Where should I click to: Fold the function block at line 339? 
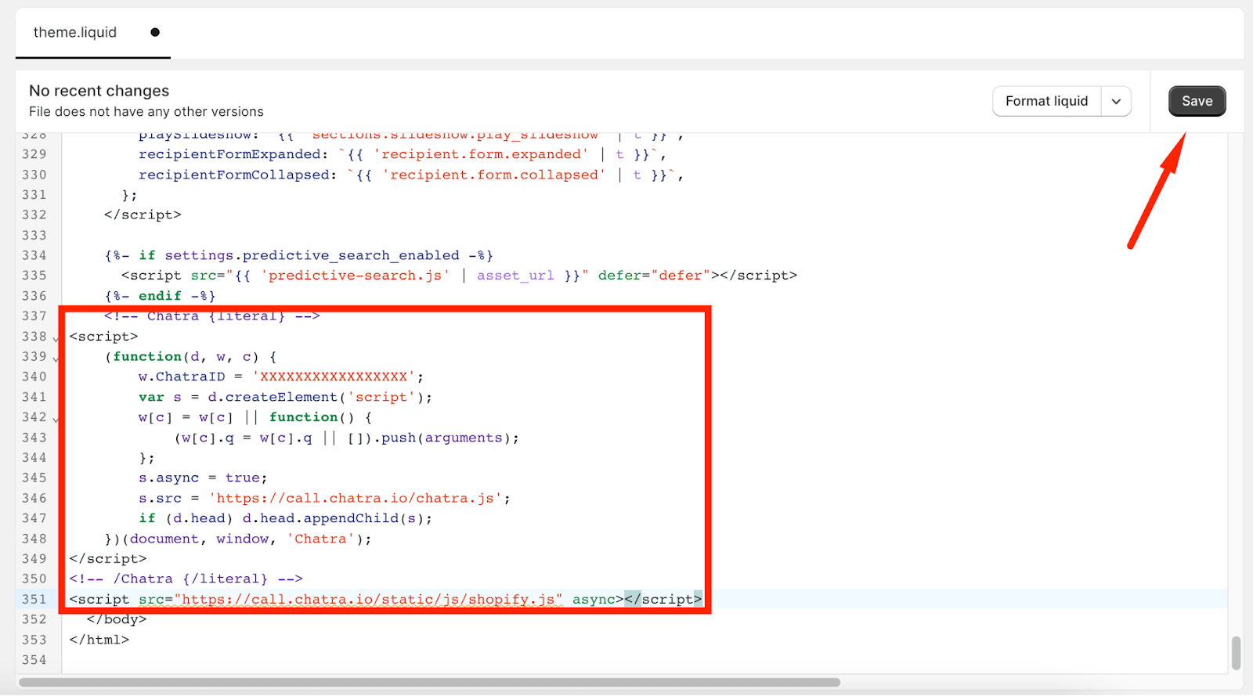pyautogui.click(x=56, y=359)
